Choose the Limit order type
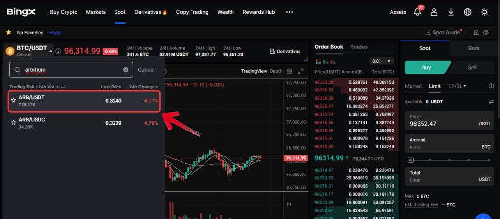Image resolution: width=500 pixels, height=219 pixels. tap(435, 86)
